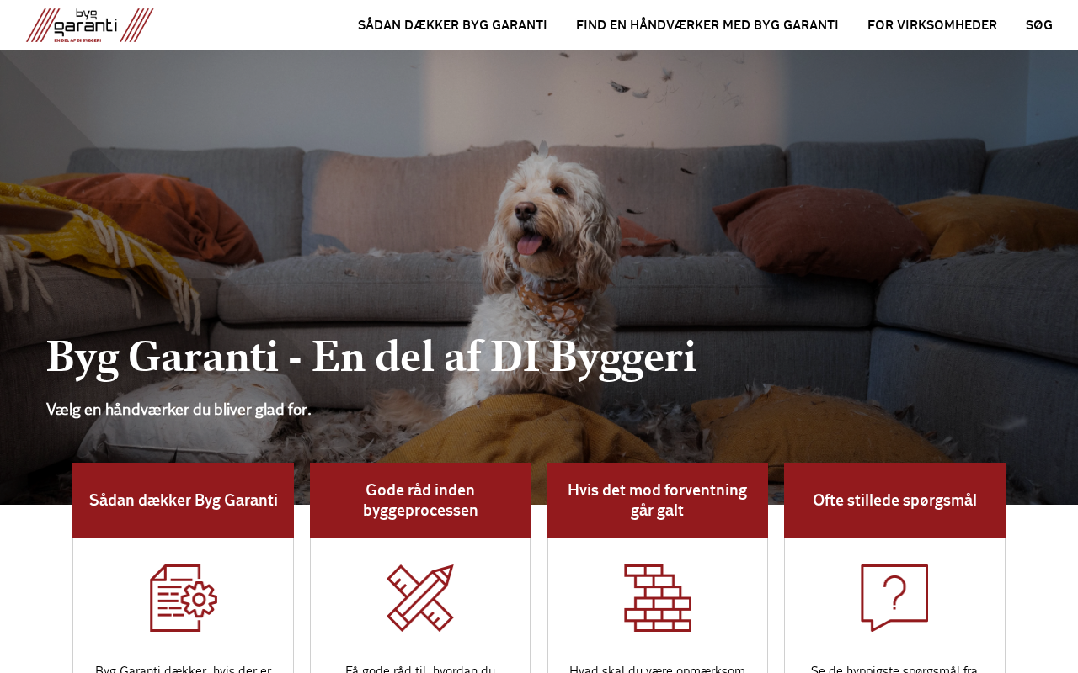Click the 'Hvad skal du være opmærksom' text
This screenshot has width=1078, height=673.
click(658, 669)
